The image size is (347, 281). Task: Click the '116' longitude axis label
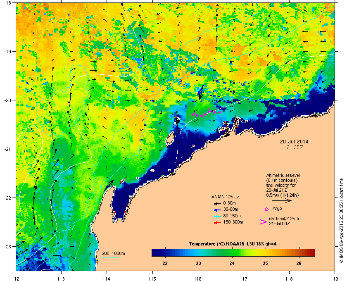coord(198,279)
